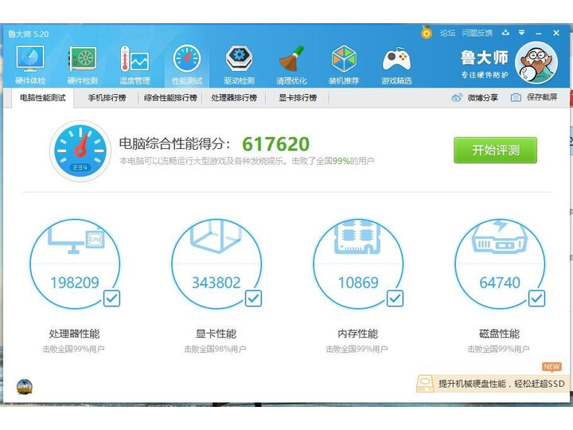Screen dimensions: 573x430
Task: Click the 处理器性能 label
Action: [x=74, y=334]
